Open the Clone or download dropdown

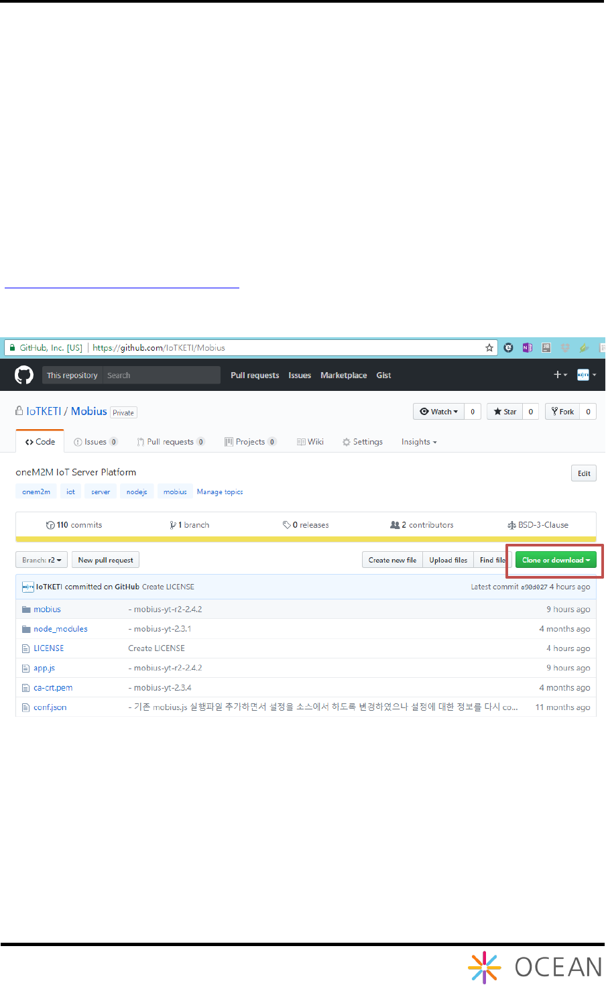coord(556,560)
